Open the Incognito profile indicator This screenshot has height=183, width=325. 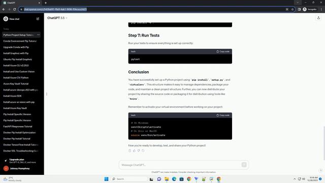(x=310, y=9)
